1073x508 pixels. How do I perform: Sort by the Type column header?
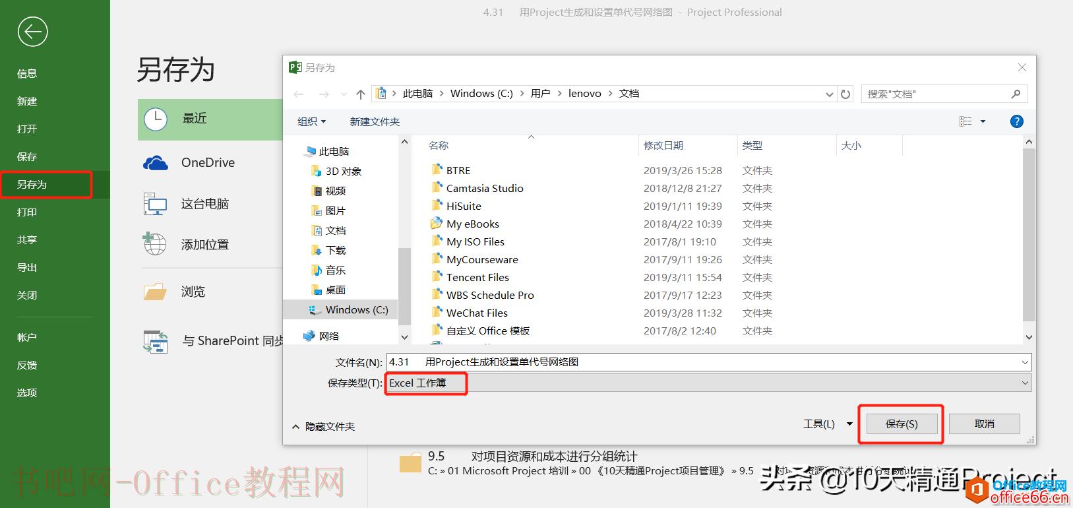click(x=752, y=145)
